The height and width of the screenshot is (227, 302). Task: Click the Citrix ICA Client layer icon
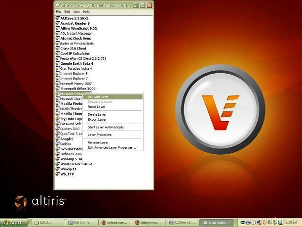click(57, 48)
